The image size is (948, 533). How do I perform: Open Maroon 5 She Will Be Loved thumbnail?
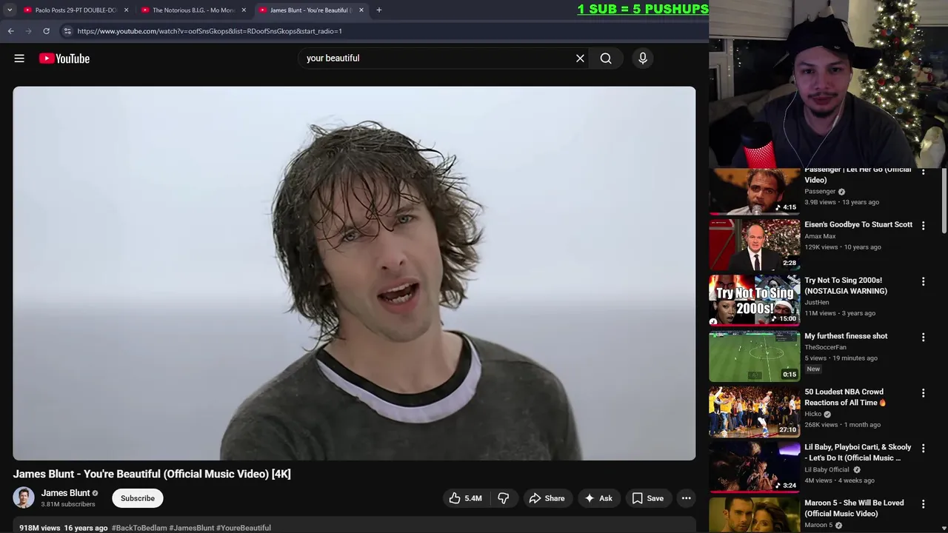tap(754, 515)
